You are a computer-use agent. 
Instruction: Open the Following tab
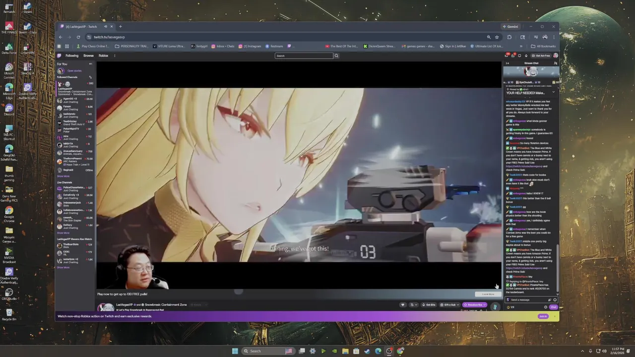coord(72,56)
